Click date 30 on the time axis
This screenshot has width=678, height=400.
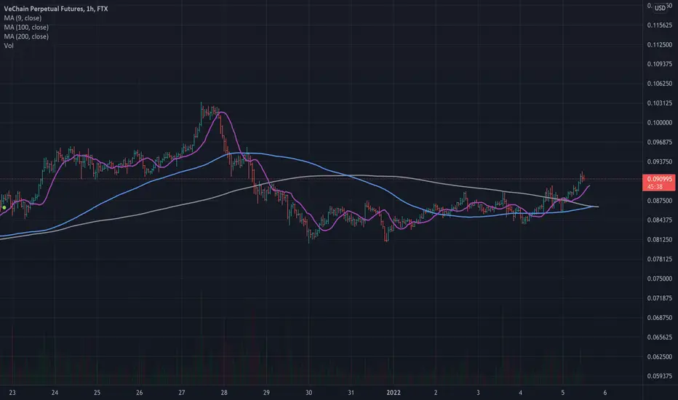click(x=308, y=393)
